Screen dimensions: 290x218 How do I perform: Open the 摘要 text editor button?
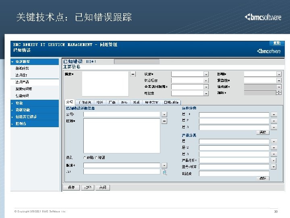pyautogui.click(x=133, y=74)
